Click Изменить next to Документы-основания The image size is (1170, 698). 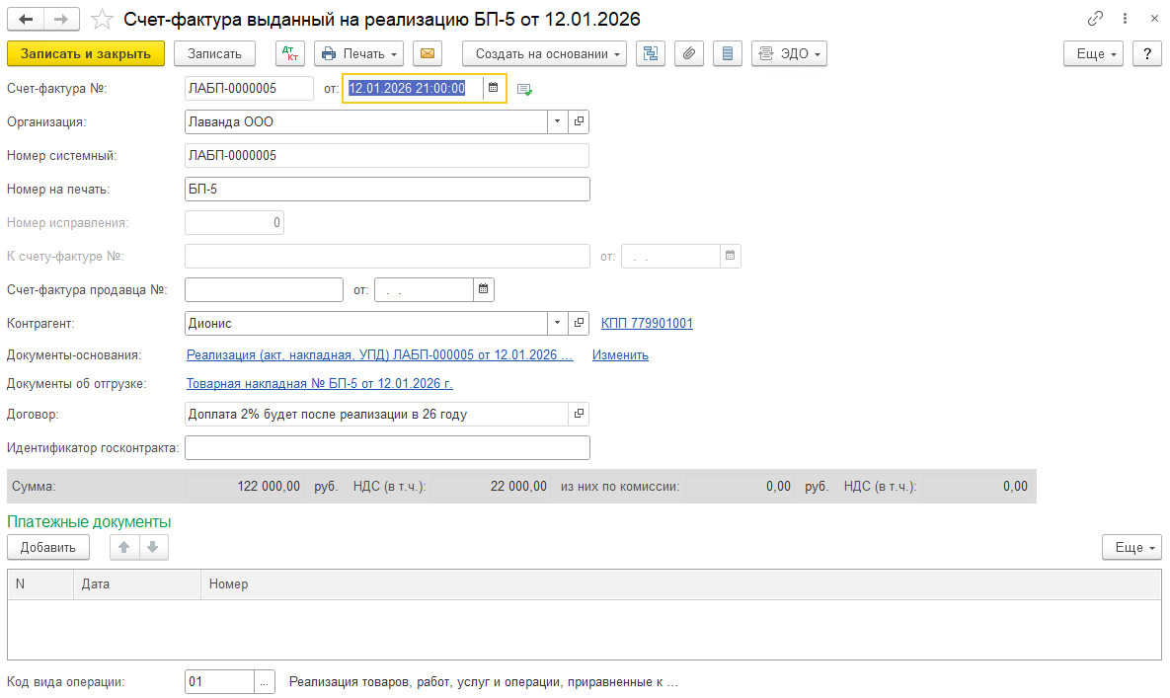[x=619, y=353]
